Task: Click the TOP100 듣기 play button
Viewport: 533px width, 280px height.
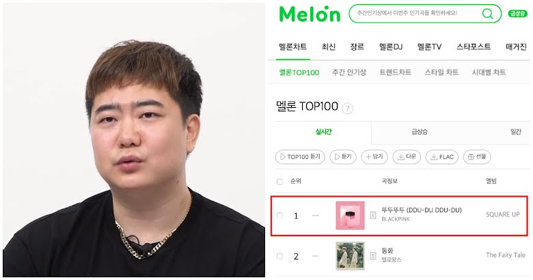Action: pyautogui.click(x=300, y=157)
